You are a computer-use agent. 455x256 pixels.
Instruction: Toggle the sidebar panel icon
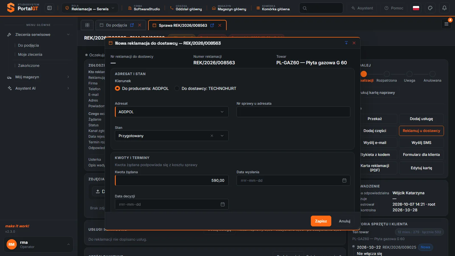(49, 8)
